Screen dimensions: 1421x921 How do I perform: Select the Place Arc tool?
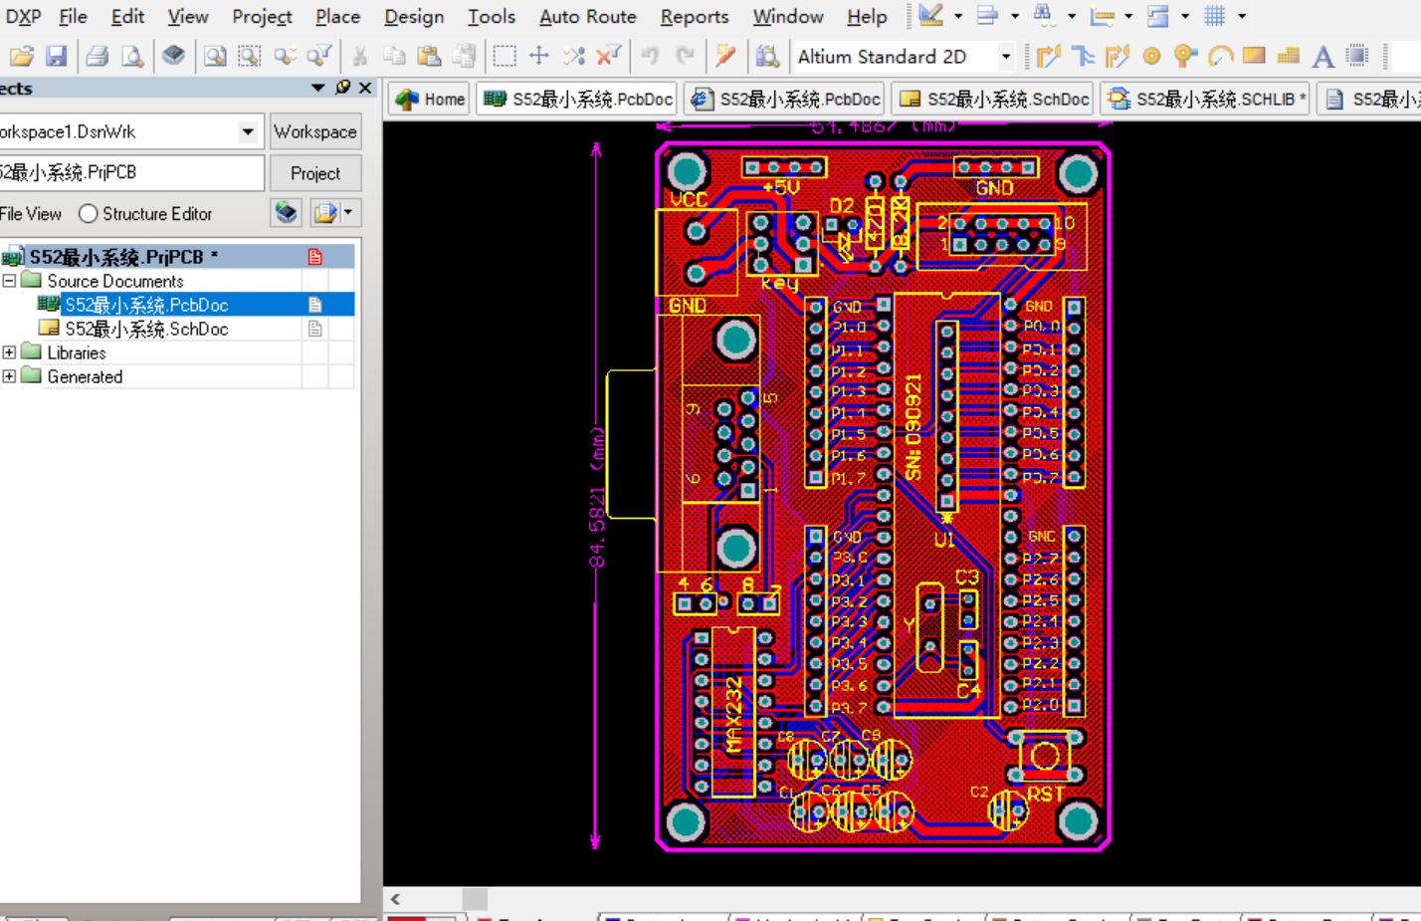pos(1220,56)
